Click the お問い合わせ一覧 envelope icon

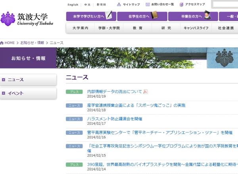148,5
